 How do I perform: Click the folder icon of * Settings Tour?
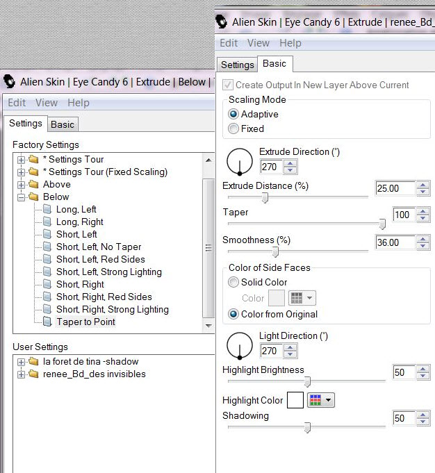coord(33,159)
